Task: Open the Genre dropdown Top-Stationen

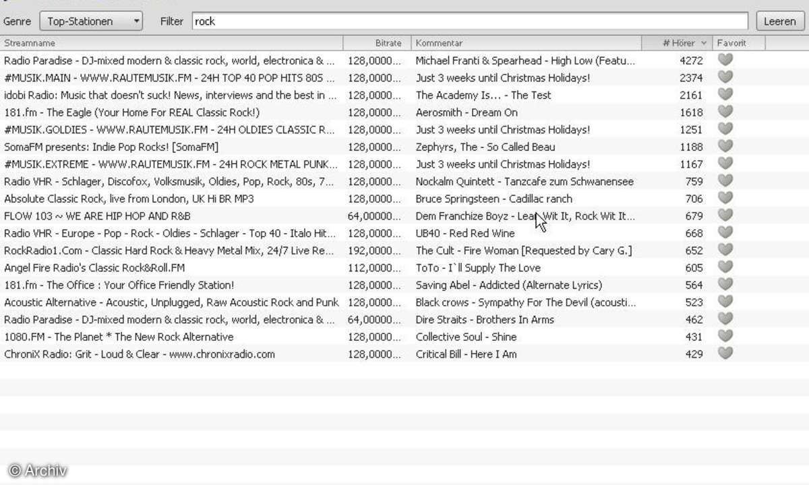Action: pos(91,21)
